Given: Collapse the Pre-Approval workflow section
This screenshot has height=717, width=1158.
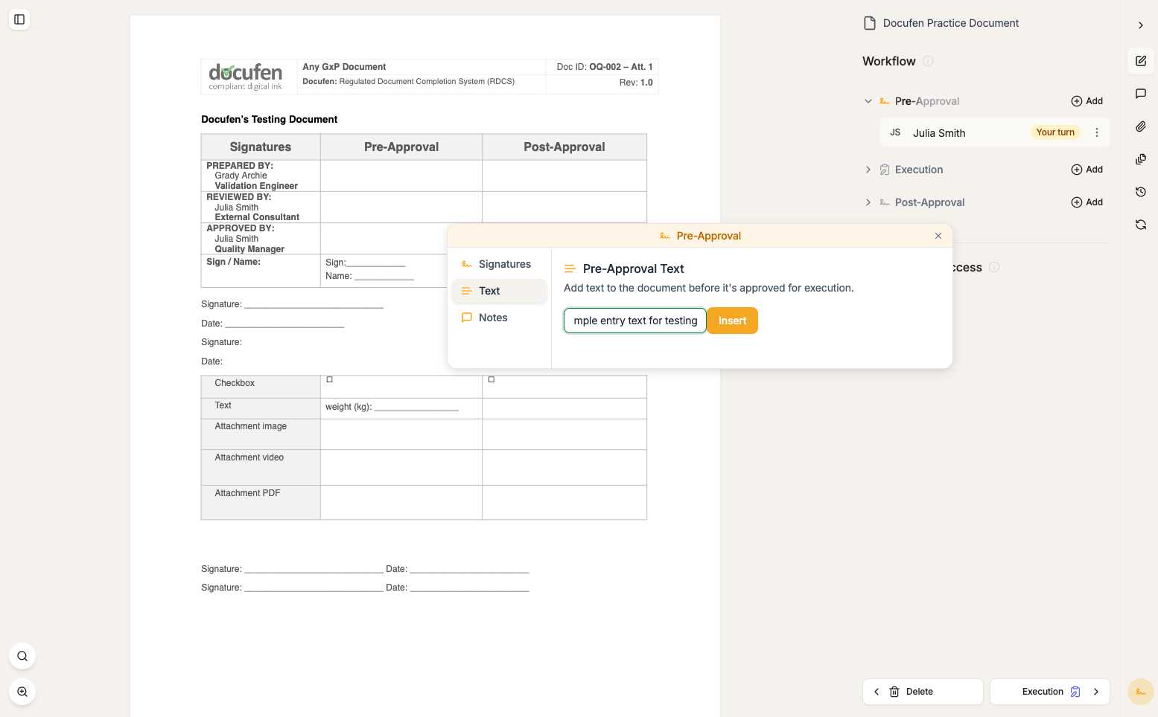Looking at the screenshot, I should point(868,101).
